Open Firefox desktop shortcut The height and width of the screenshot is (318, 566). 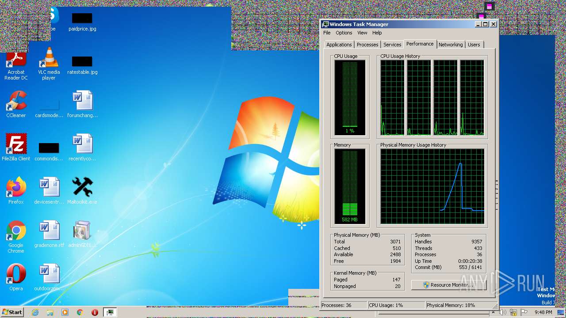[16, 191]
